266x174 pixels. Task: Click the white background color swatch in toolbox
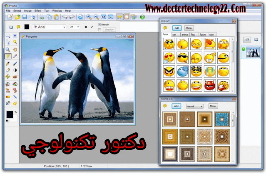coord(15,119)
